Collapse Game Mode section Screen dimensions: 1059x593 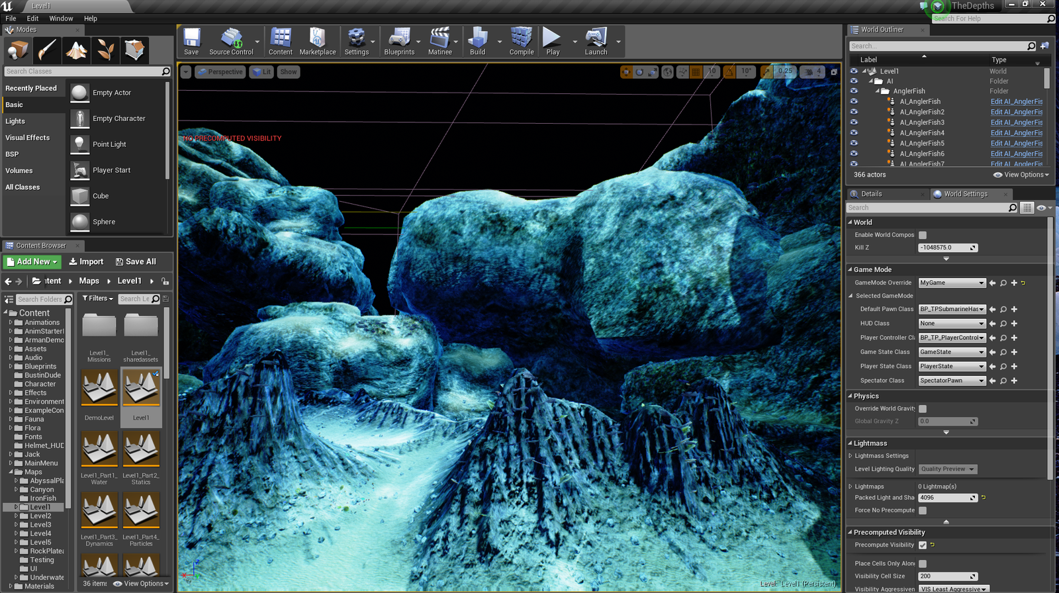click(x=851, y=269)
